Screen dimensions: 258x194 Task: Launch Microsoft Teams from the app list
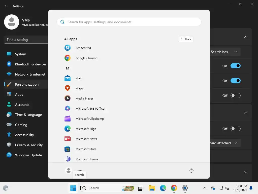click(x=87, y=159)
